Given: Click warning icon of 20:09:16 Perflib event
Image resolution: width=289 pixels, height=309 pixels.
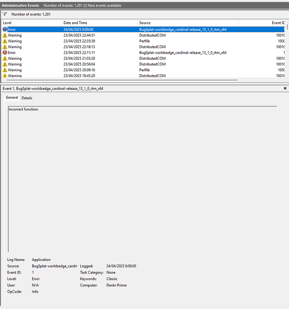Looking at the screenshot, I should pyautogui.click(x=5, y=70).
